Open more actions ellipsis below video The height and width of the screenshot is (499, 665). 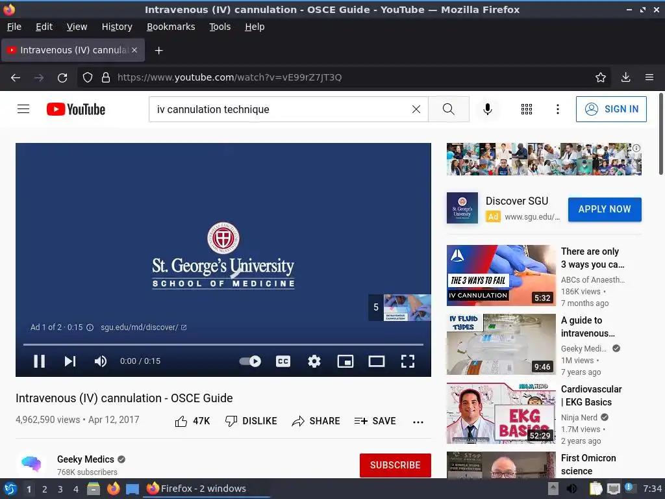click(x=418, y=422)
